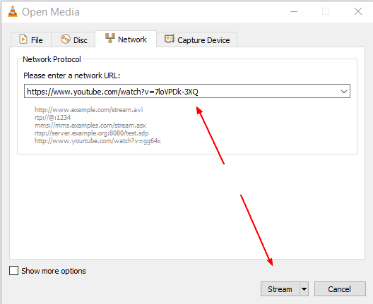Click the Cancel button

tap(340, 289)
